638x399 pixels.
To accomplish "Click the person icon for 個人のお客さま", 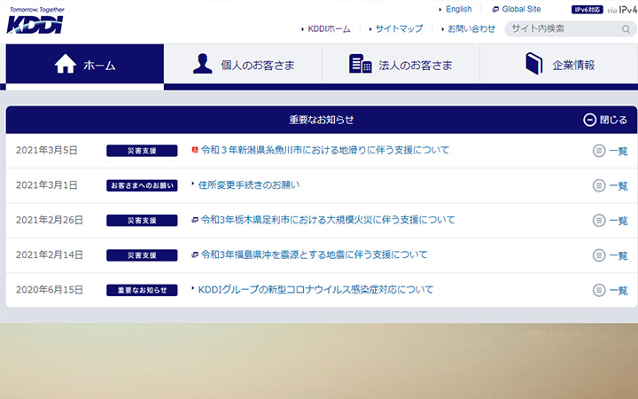I will pos(203,64).
